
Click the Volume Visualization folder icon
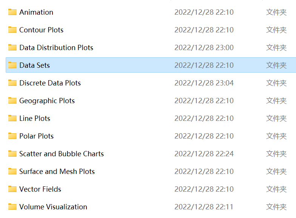12,207
